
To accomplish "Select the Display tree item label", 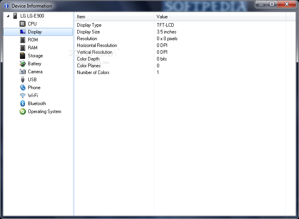I will [x=35, y=32].
